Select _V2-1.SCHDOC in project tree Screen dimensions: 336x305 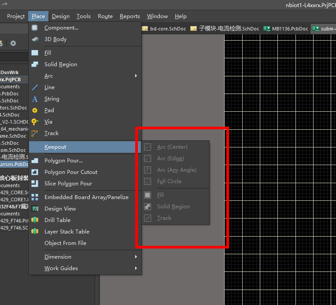click(14, 122)
